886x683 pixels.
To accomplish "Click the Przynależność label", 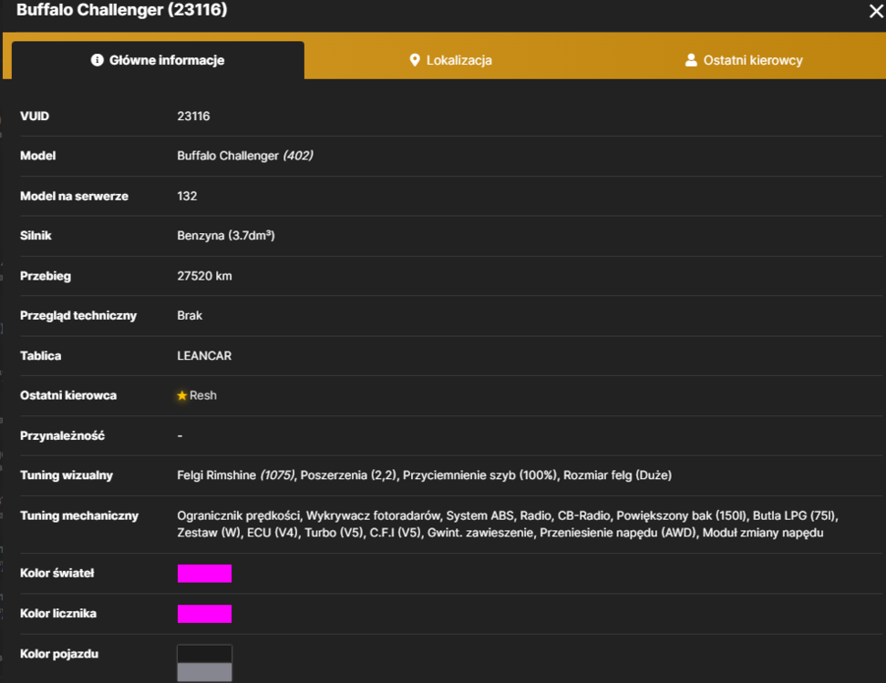I will click(x=62, y=436).
